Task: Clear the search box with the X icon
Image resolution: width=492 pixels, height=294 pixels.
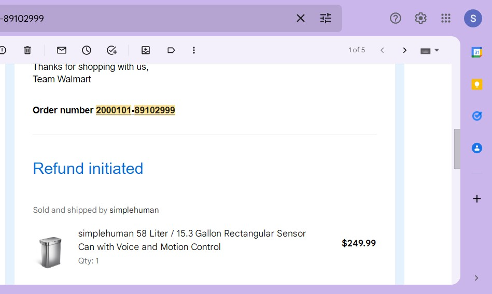Action: 300,18
